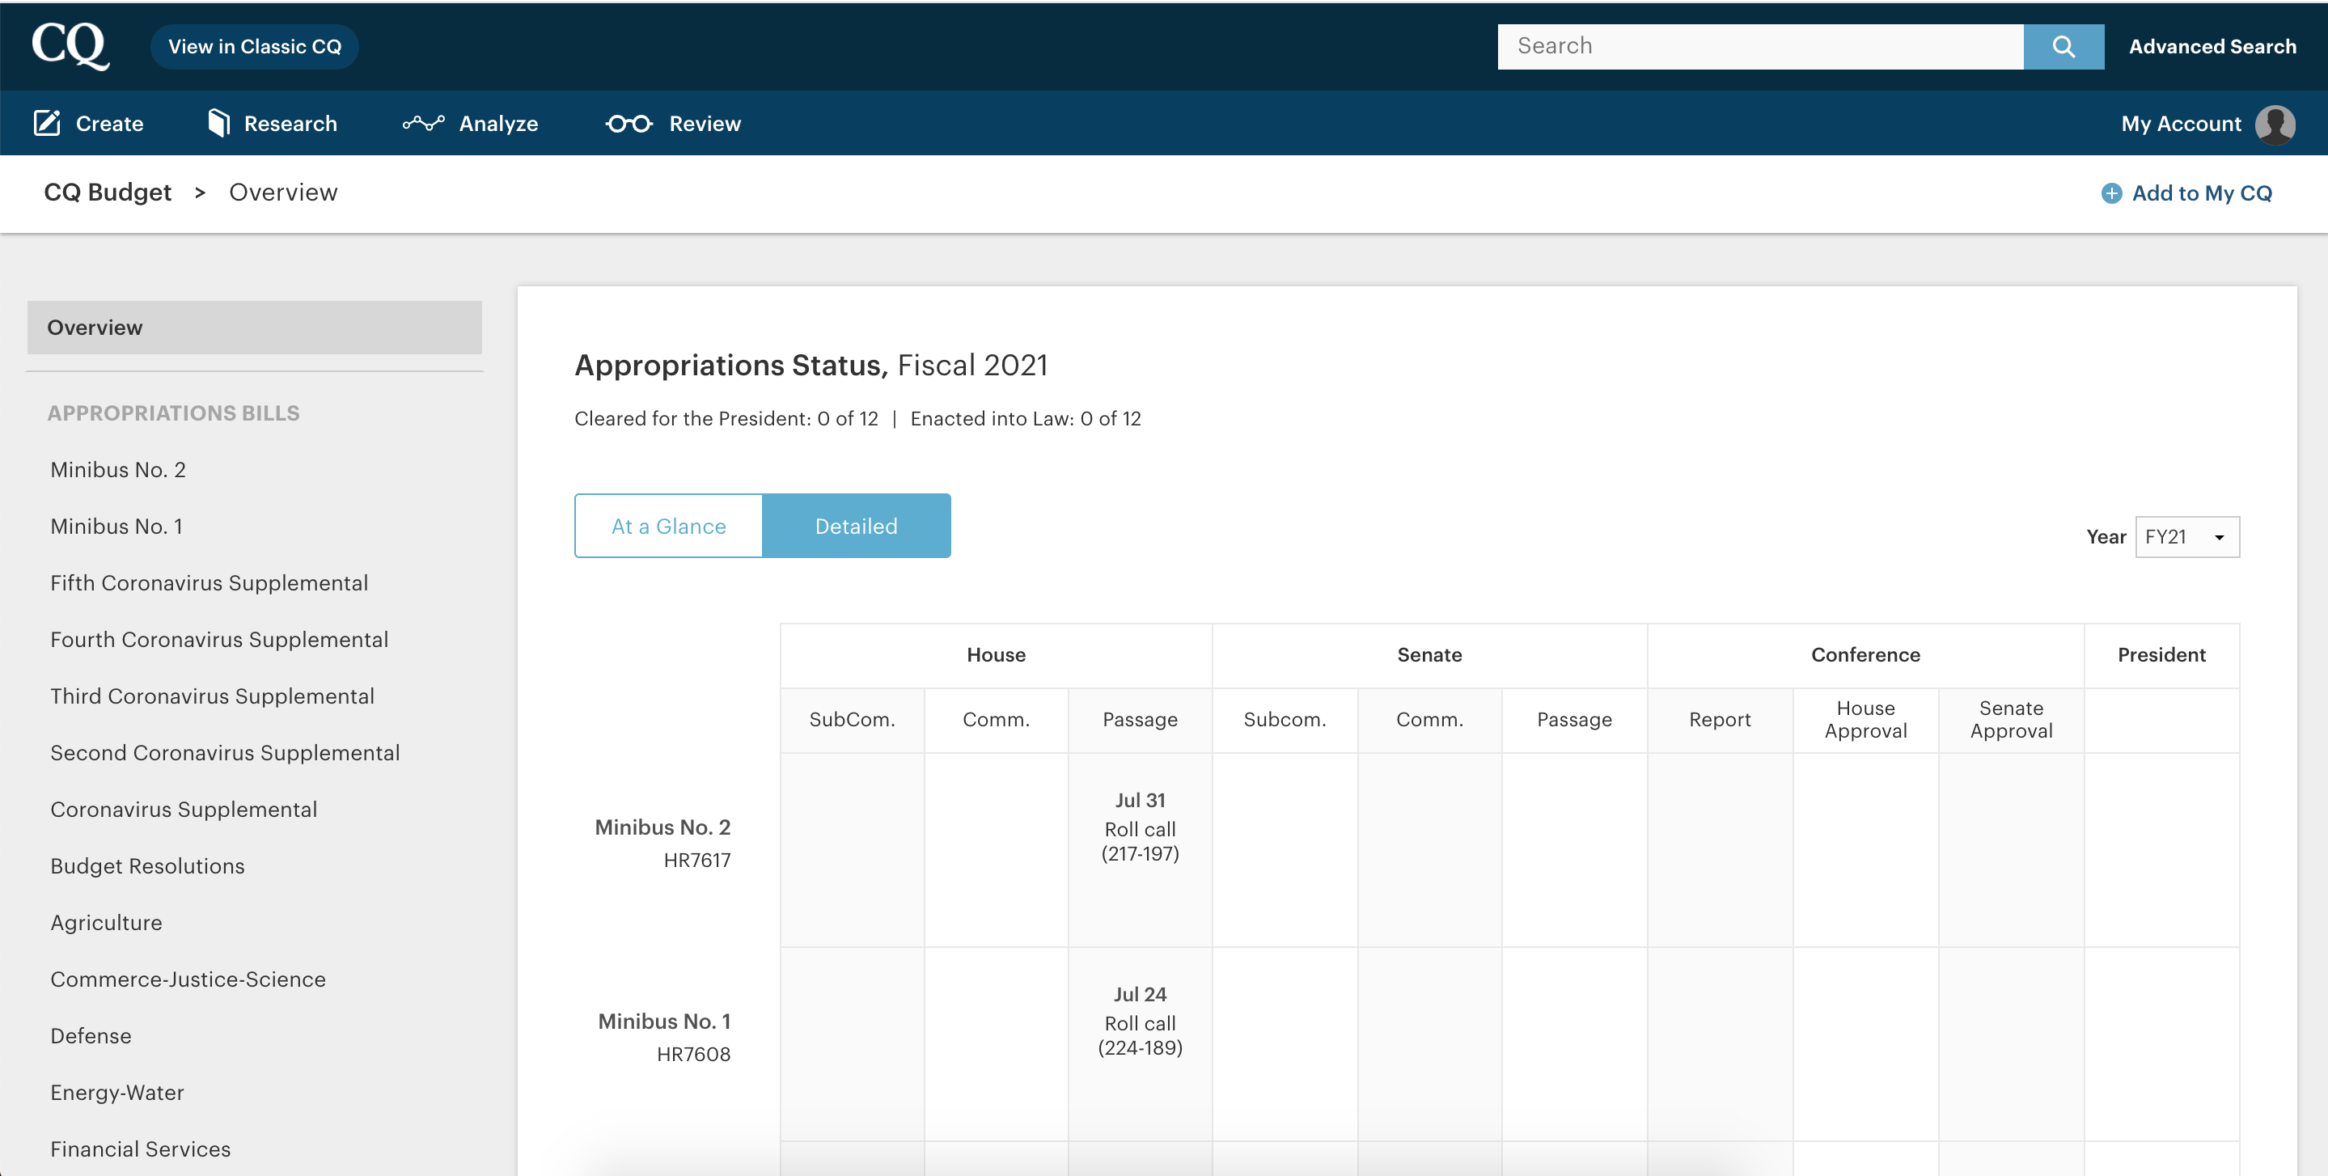2328x1176 pixels.
Task: Open Defense in sidebar
Action: [91, 1036]
